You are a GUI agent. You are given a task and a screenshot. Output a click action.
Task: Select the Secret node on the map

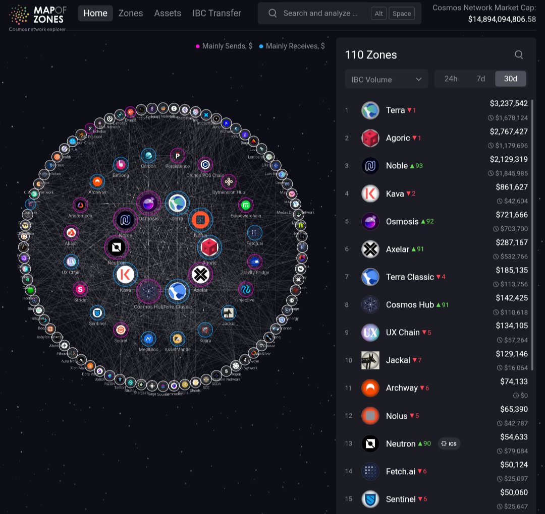point(121,330)
